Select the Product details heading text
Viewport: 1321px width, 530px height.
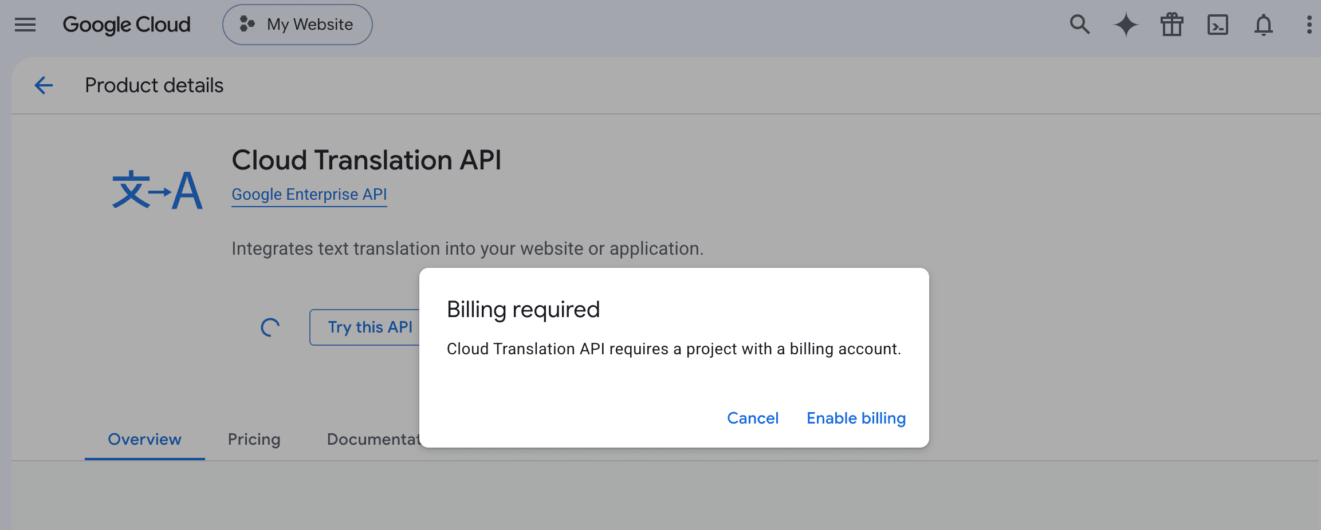[x=154, y=85]
